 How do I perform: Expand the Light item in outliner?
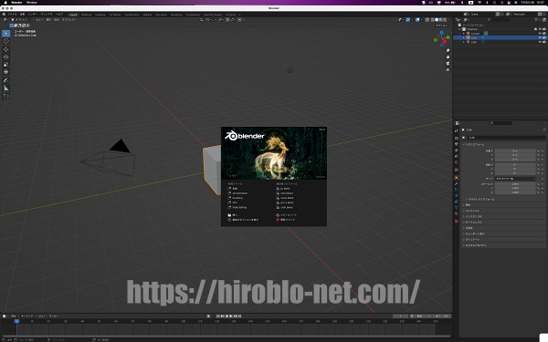click(x=464, y=42)
